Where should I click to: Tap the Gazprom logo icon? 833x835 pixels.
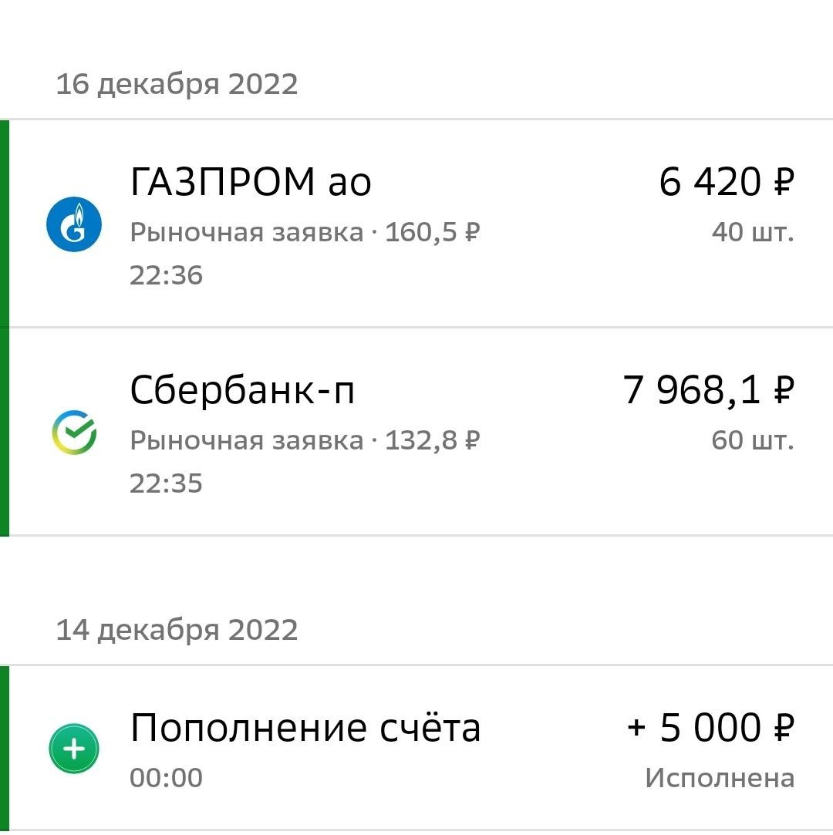(x=74, y=224)
